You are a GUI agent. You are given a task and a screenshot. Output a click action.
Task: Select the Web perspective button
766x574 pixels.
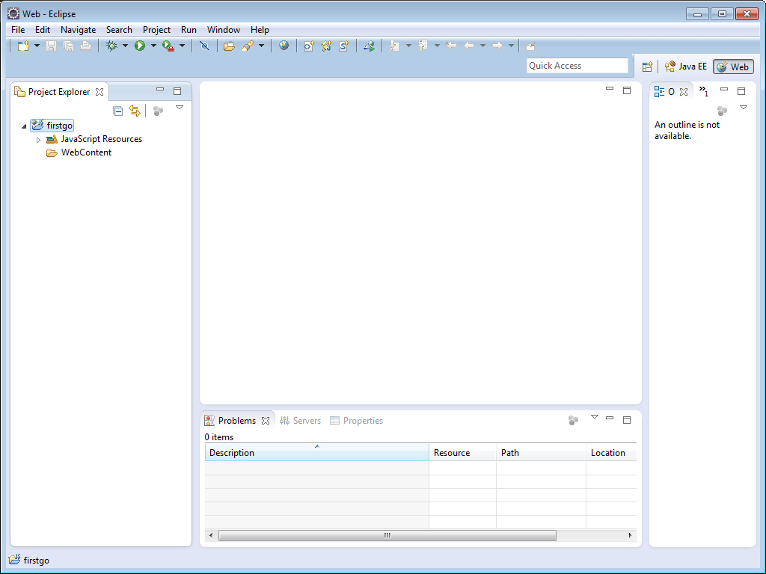(733, 67)
